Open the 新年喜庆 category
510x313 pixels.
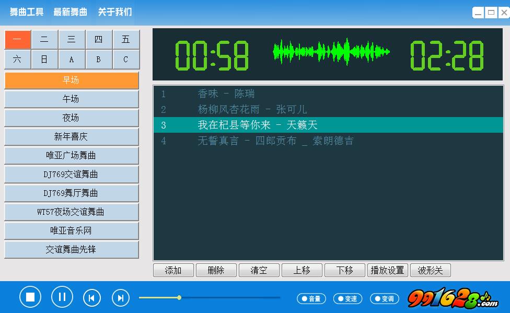72,137
